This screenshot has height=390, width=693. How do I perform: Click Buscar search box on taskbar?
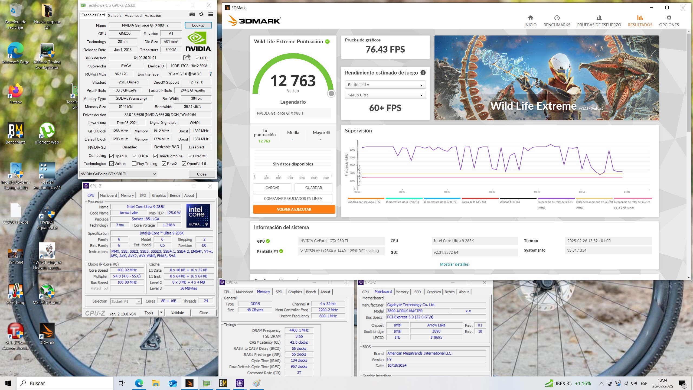pos(65,383)
